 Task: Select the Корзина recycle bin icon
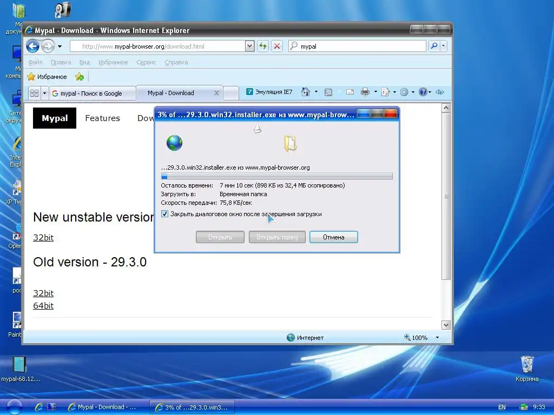(527, 369)
